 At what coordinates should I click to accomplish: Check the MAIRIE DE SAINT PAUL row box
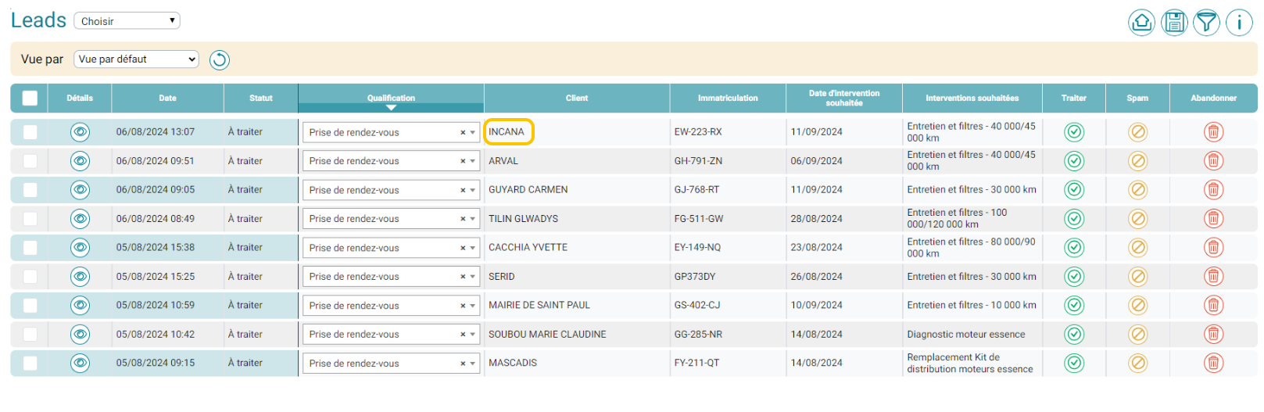pos(30,306)
